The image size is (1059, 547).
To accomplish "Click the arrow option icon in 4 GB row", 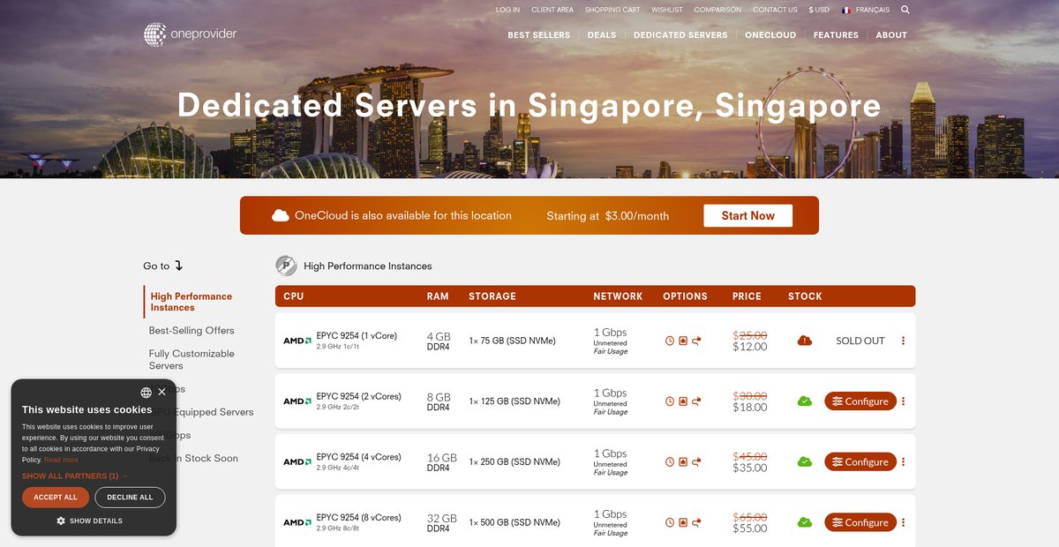I will coord(696,341).
